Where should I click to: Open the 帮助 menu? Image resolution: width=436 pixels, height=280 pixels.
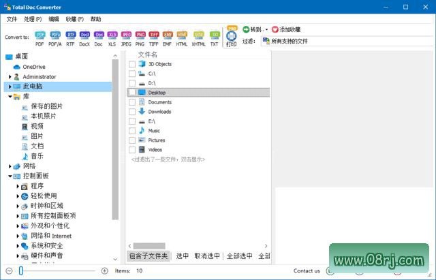pos(95,19)
